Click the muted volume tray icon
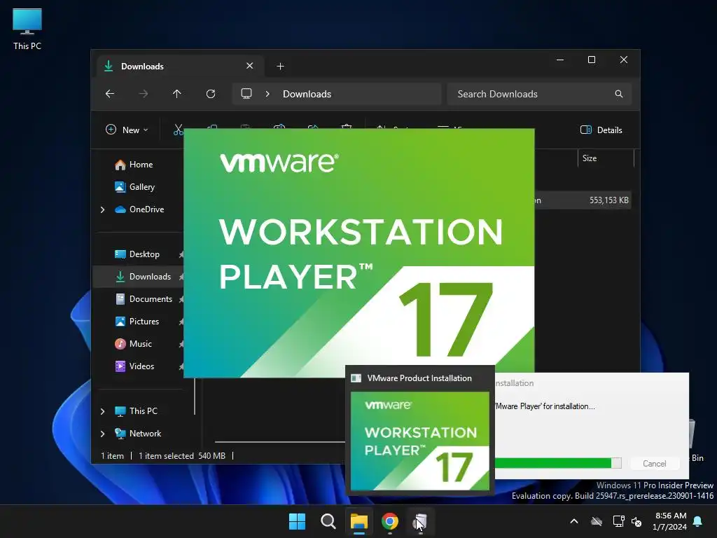717x538 pixels. tap(636, 521)
